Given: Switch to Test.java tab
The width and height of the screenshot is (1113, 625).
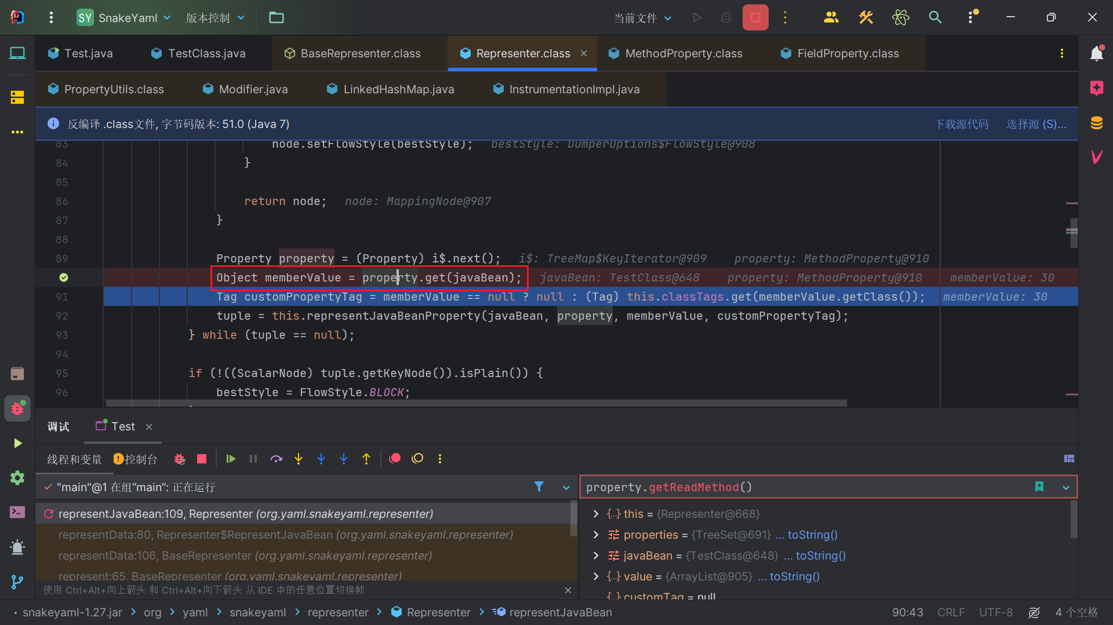Looking at the screenshot, I should coord(81,53).
